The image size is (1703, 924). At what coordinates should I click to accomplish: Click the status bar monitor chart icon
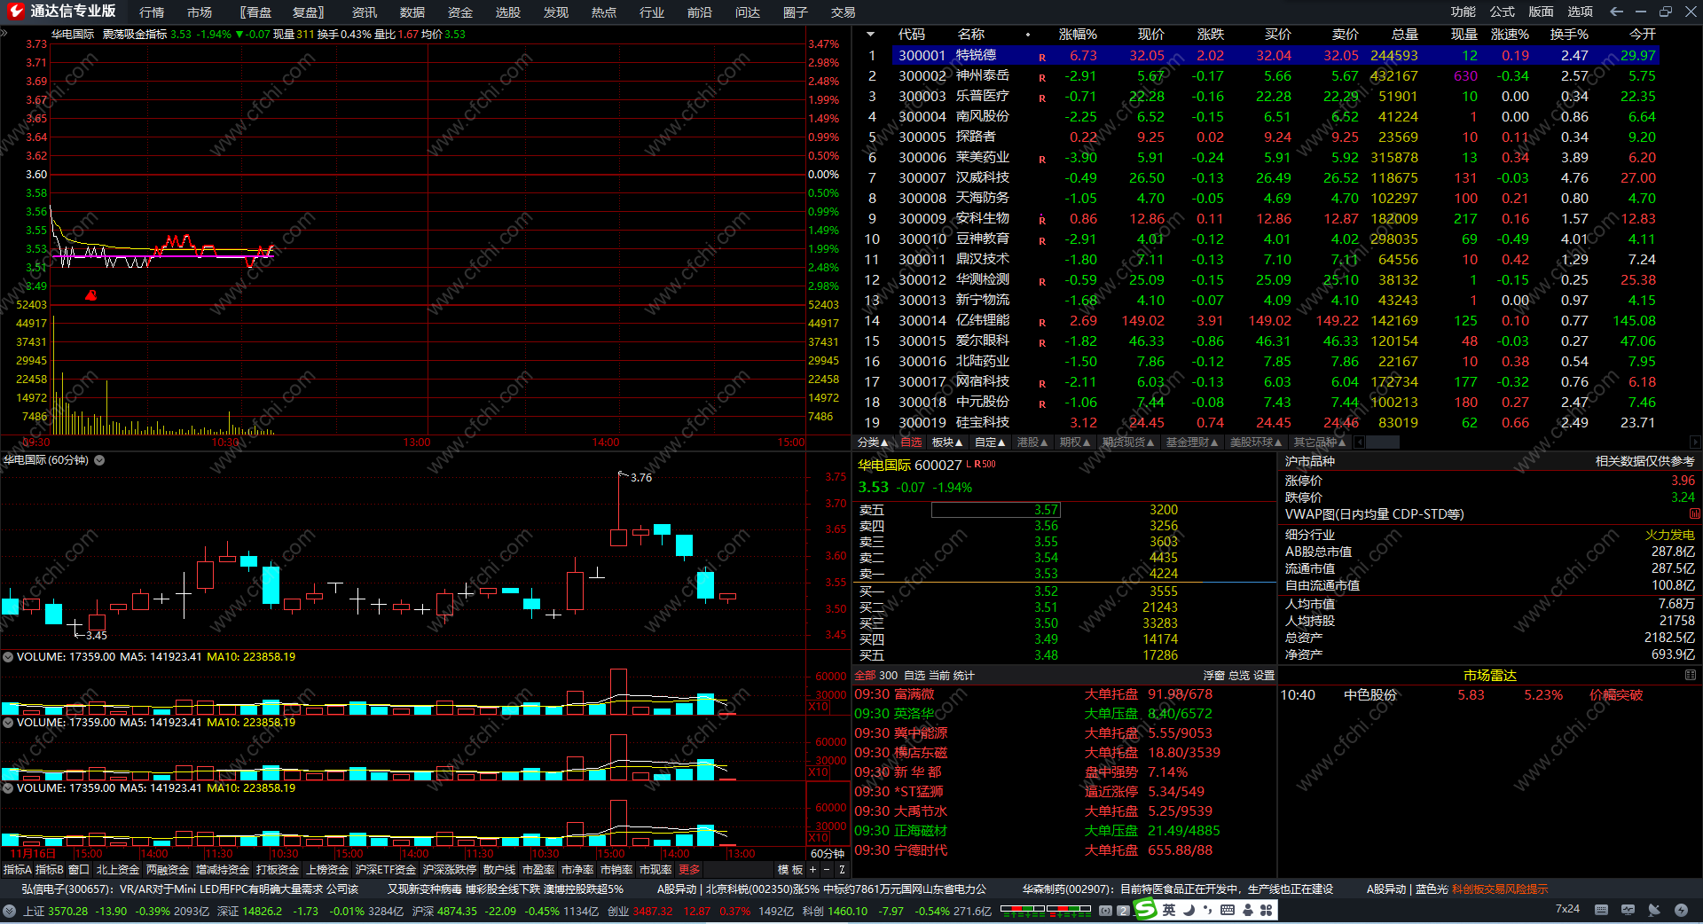(1628, 910)
